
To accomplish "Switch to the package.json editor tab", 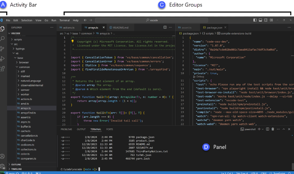I will click(x=214, y=28).
